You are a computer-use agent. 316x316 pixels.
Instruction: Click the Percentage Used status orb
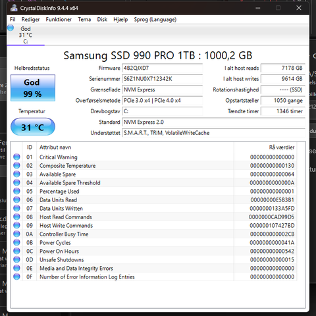(16, 191)
